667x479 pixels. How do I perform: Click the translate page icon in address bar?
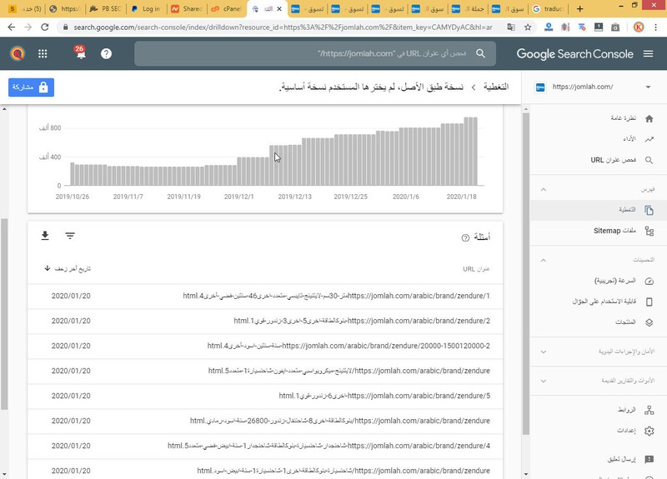[x=511, y=27]
